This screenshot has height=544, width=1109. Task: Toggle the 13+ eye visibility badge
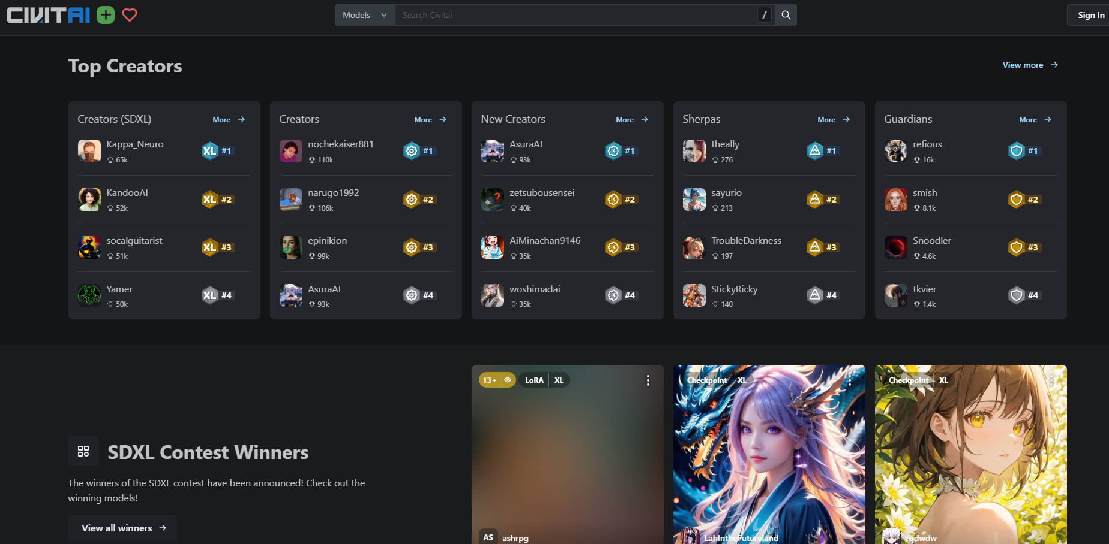tap(497, 380)
